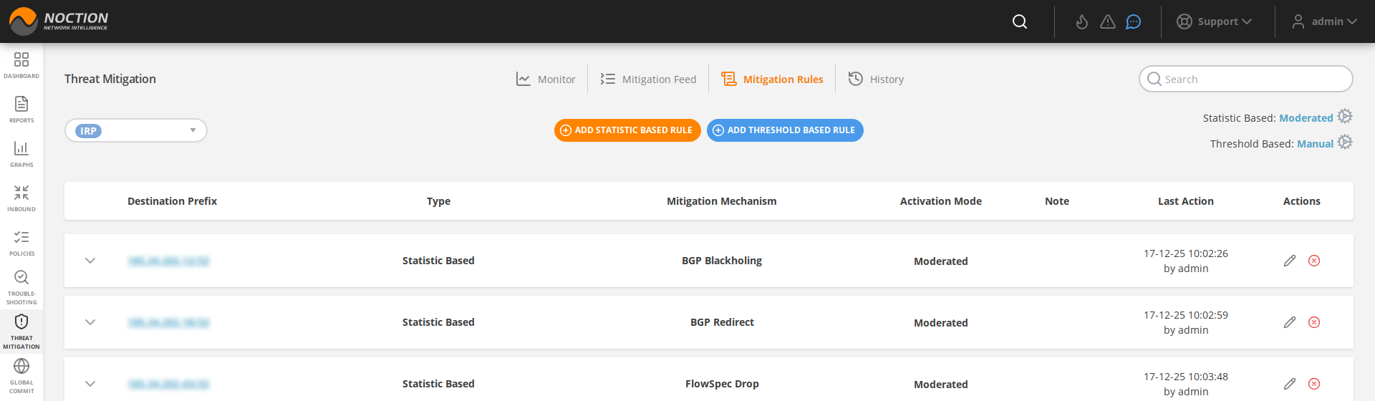Open the flame alerts icon in header
Image resolution: width=1375 pixels, height=401 pixels.
tap(1082, 21)
